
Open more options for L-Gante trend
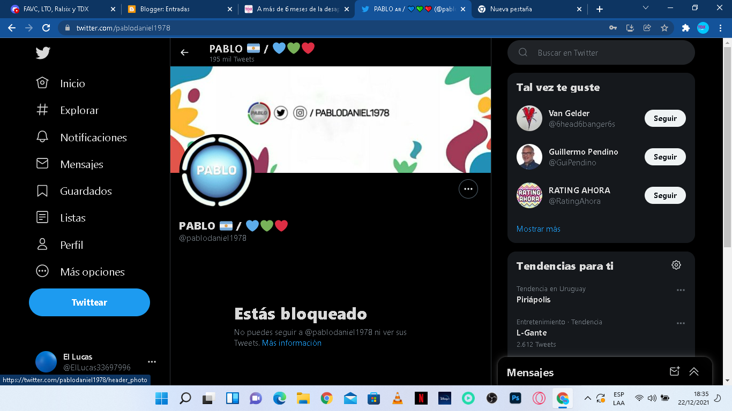click(x=681, y=323)
